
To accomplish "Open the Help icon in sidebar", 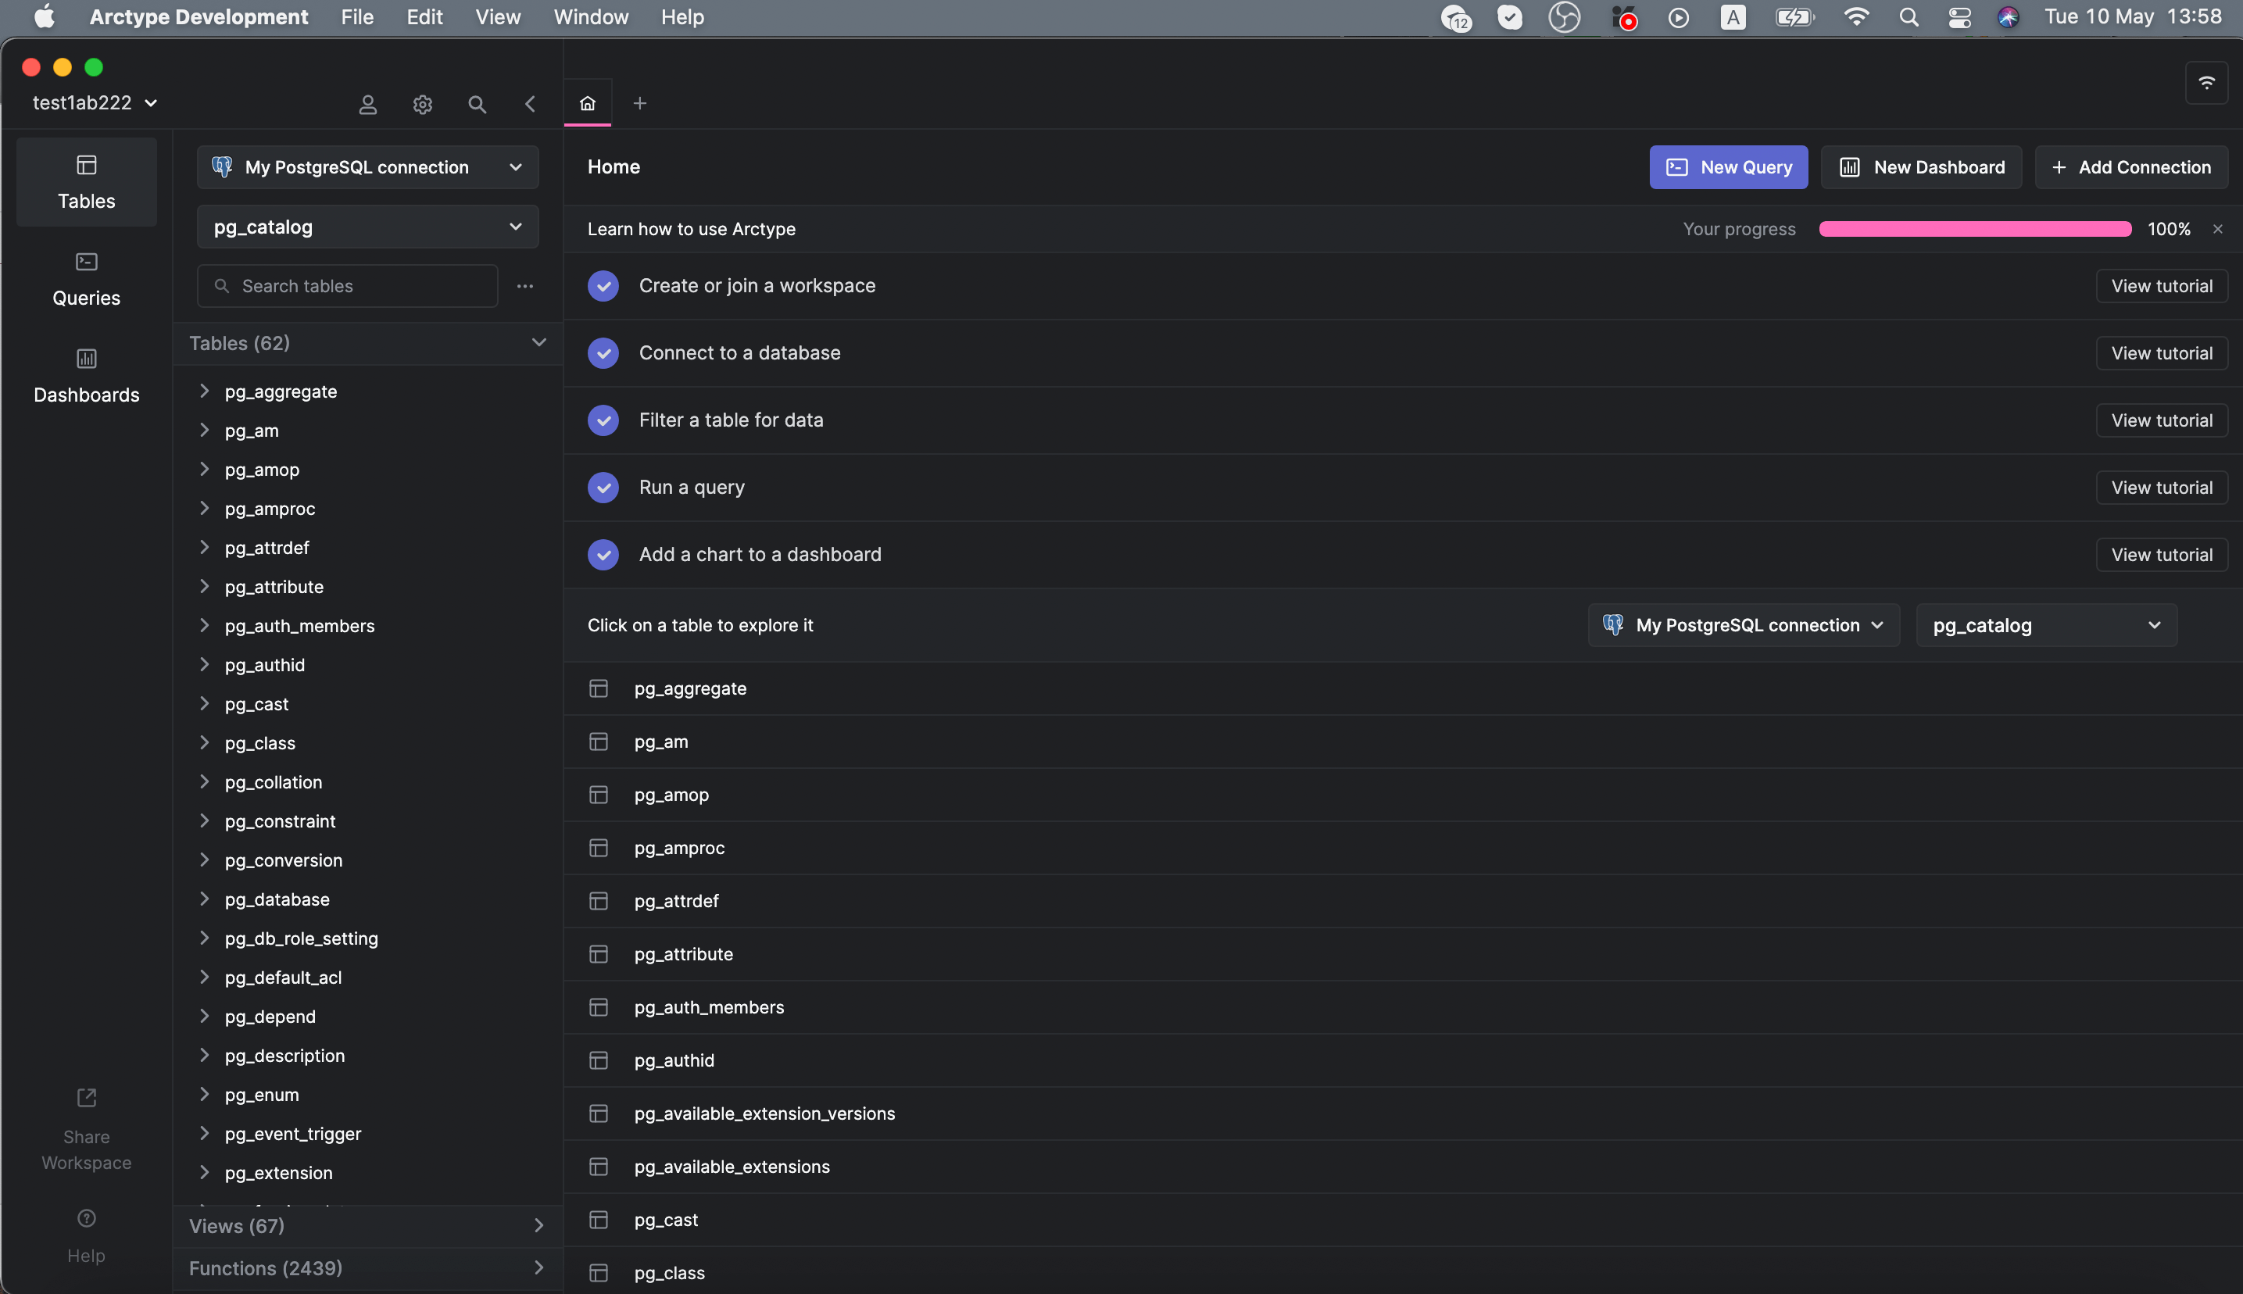I will 86,1217.
